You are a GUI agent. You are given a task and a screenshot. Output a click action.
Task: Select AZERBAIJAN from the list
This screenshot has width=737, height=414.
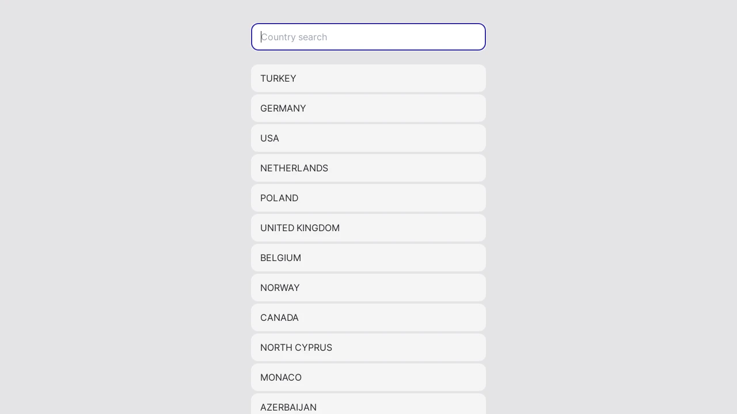[368, 404]
